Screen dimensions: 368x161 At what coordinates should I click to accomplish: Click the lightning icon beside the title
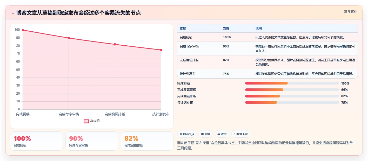pos(12,13)
